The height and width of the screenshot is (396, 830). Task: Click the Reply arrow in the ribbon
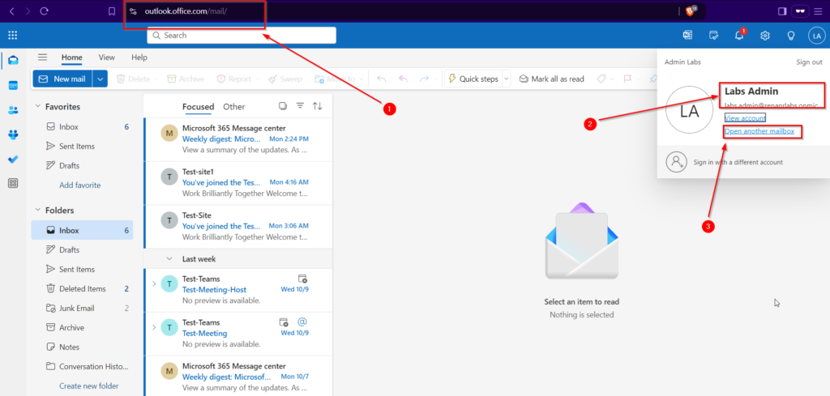(x=382, y=79)
